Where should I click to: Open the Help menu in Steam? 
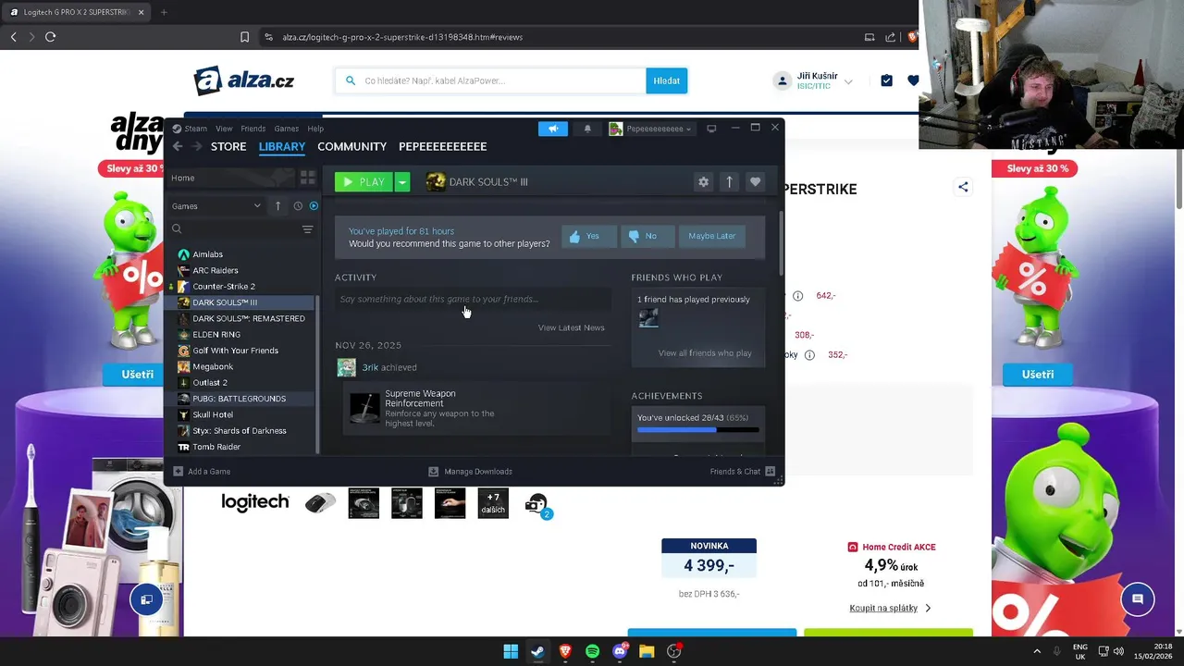pyautogui.click(x=315, y=129)
